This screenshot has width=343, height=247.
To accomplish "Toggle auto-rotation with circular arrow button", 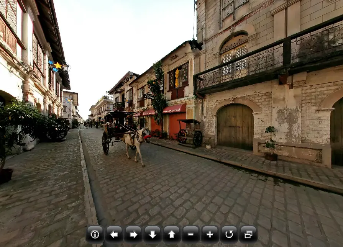I will coord(229,234).
